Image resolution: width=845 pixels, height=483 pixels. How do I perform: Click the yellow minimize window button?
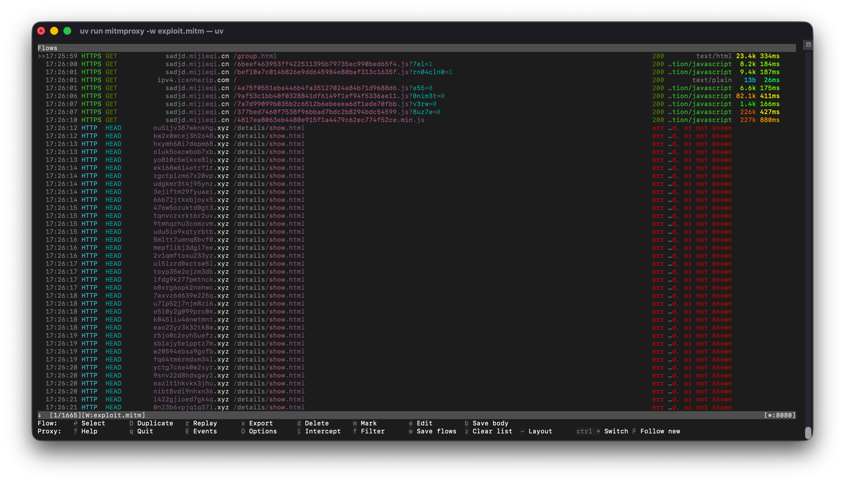(x=54, y=31)
